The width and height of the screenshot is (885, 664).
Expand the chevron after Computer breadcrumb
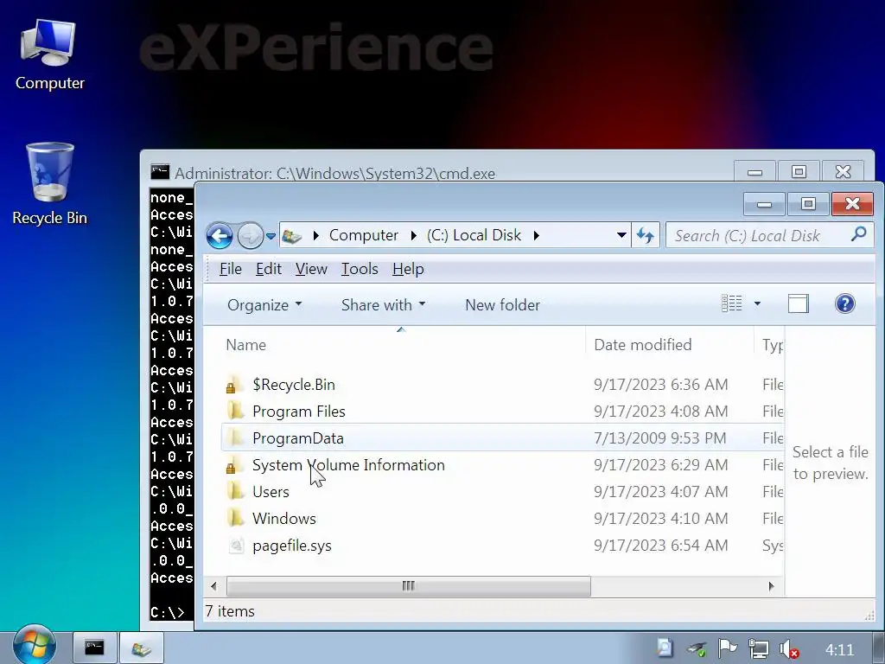click(x=414, y=235)
